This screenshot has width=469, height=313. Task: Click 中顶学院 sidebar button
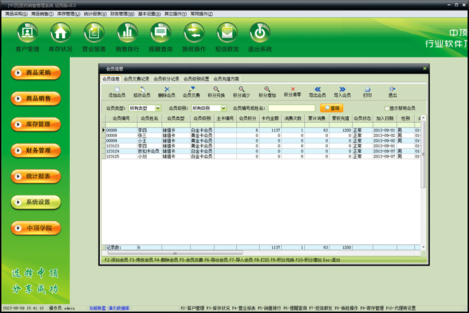(x=36, y=228)
